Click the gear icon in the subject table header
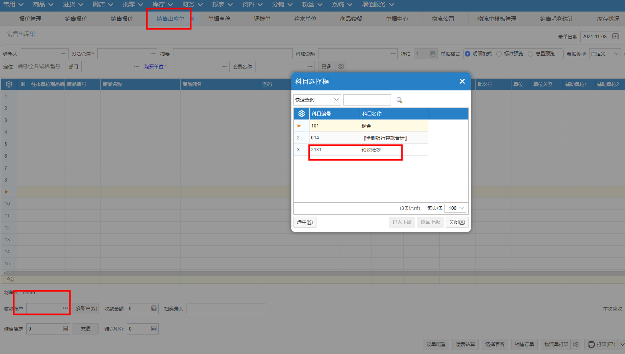 pos(301,114)
